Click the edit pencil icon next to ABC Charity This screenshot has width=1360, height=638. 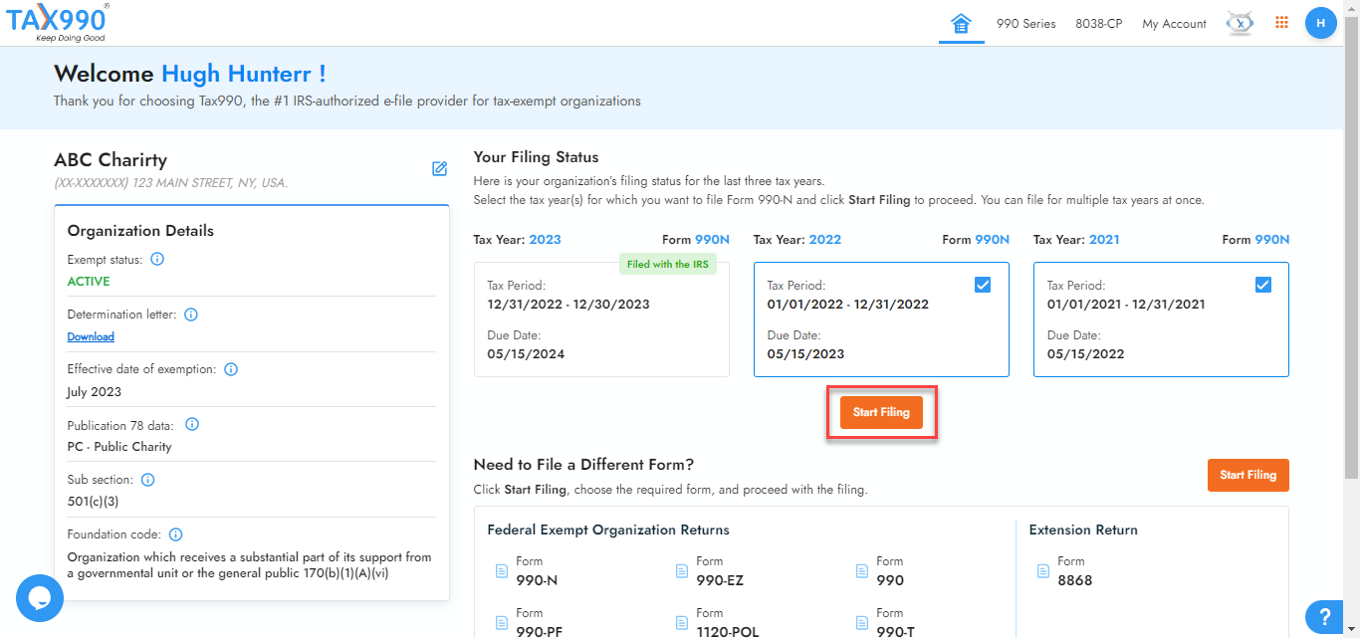(439, 169)
